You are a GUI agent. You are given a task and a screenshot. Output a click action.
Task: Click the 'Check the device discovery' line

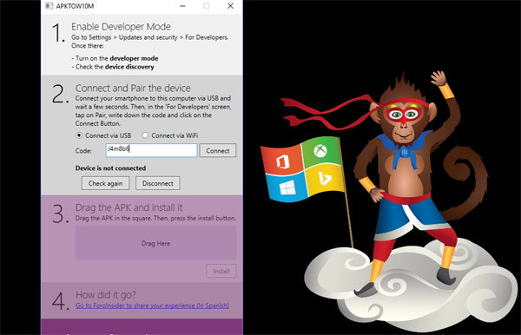pos(113,67)
